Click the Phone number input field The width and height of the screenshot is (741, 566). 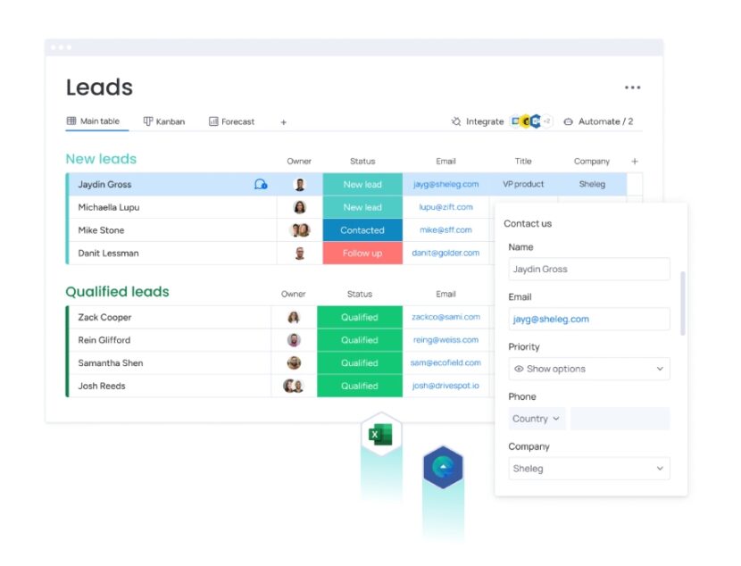[620, 419]
